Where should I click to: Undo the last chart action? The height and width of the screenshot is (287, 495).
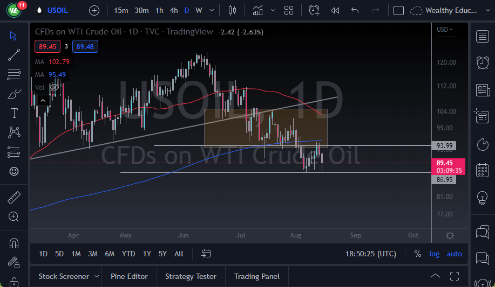pos(355,10)
